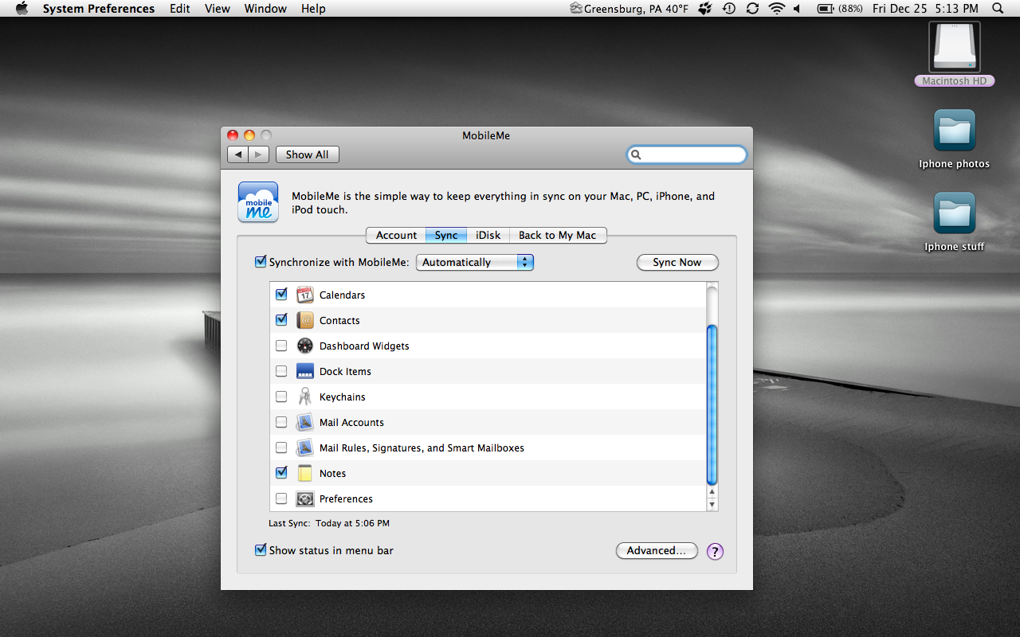Click the Contacts address book icon
This screenshot has height=637, width=1020.
pyautogui.click(x=305, y=320)
